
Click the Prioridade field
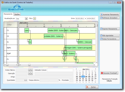71,80
